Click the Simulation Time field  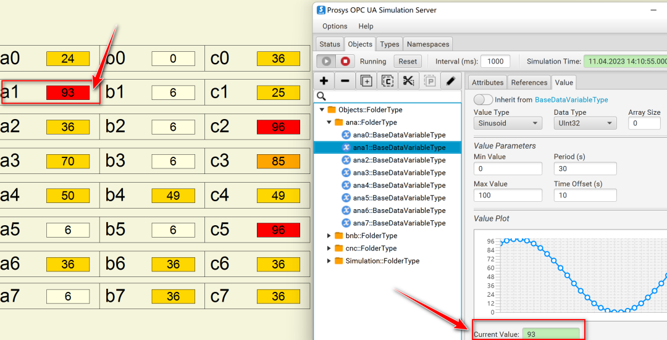click(625, 61)
